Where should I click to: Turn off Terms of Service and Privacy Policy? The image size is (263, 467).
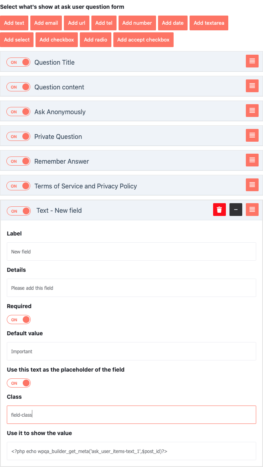pos(18,186)
